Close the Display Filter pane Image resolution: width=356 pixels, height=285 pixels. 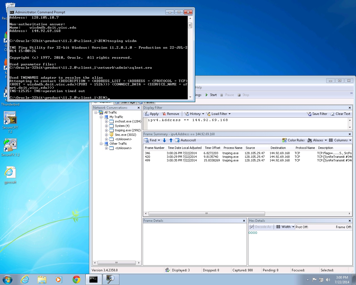(350, 108)
